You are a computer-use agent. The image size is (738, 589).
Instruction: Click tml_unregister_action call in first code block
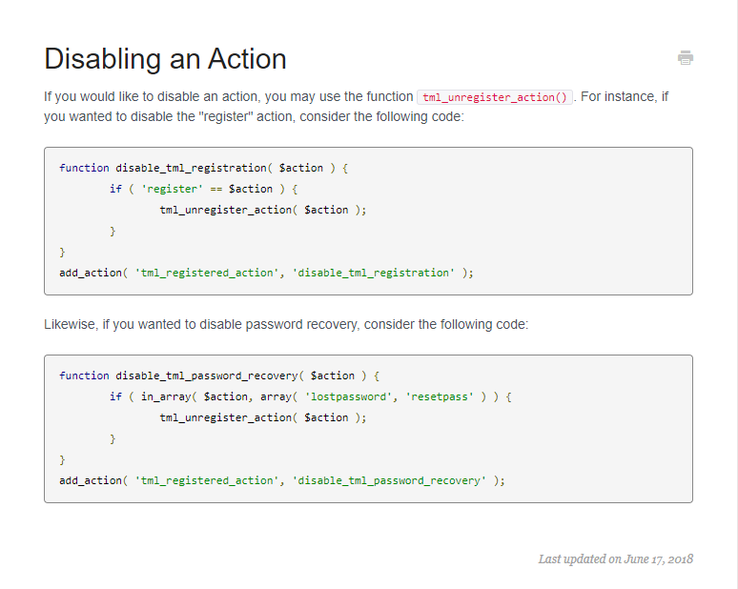pos(227,210)
